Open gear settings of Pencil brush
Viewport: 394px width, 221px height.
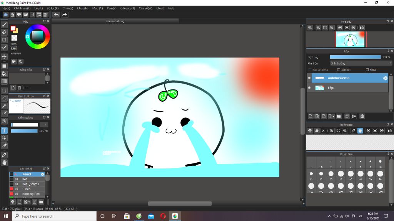(x=42, y=174)
